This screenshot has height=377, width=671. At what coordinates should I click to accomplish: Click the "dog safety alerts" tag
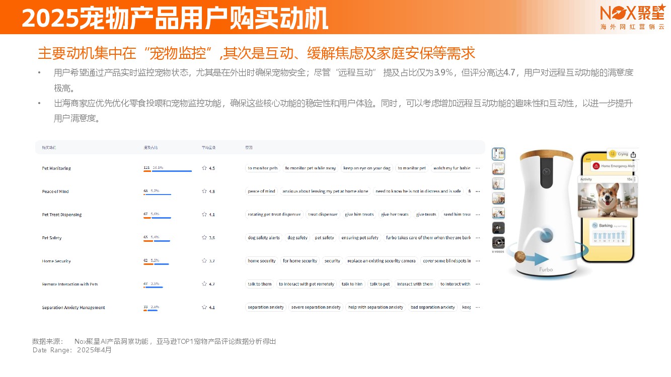pos(264,238)
